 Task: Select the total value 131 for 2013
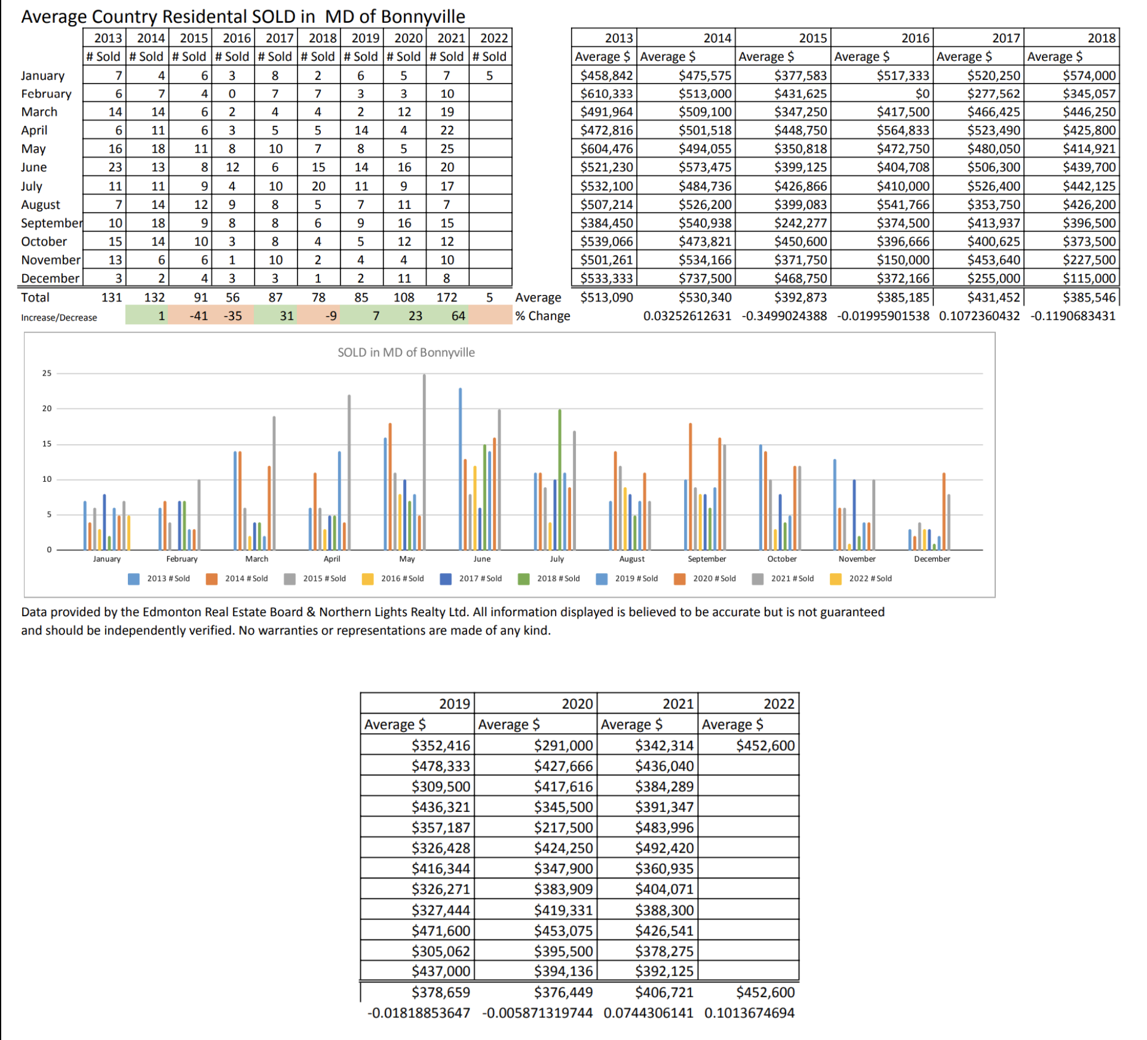point(112,297)
